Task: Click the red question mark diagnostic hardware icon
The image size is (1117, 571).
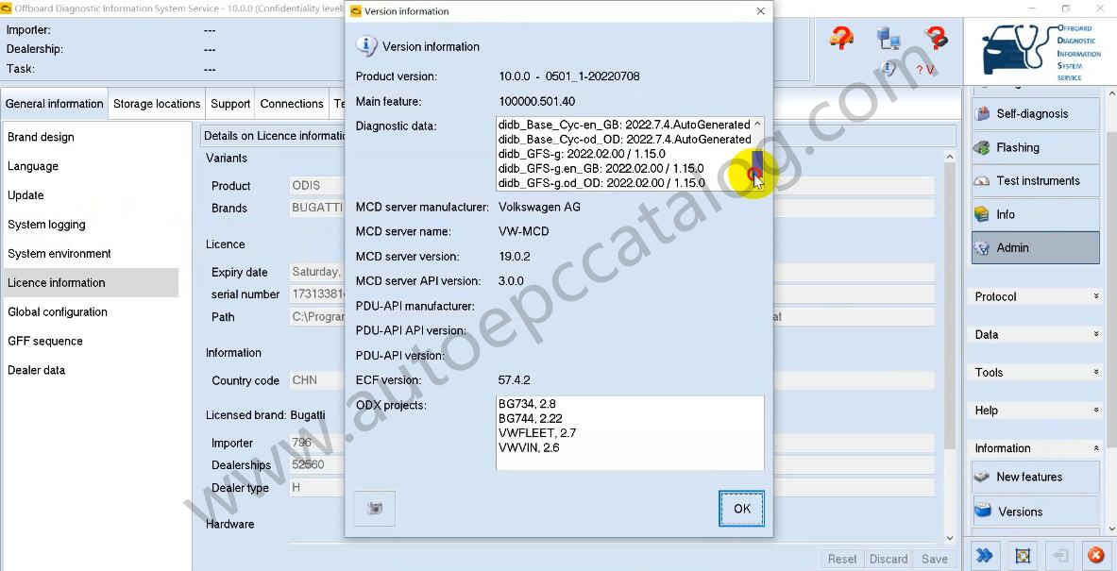Action: pyautogui.click(x=937, y=39)
